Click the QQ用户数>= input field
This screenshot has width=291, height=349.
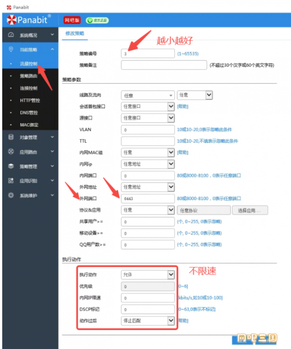[148, 244]
